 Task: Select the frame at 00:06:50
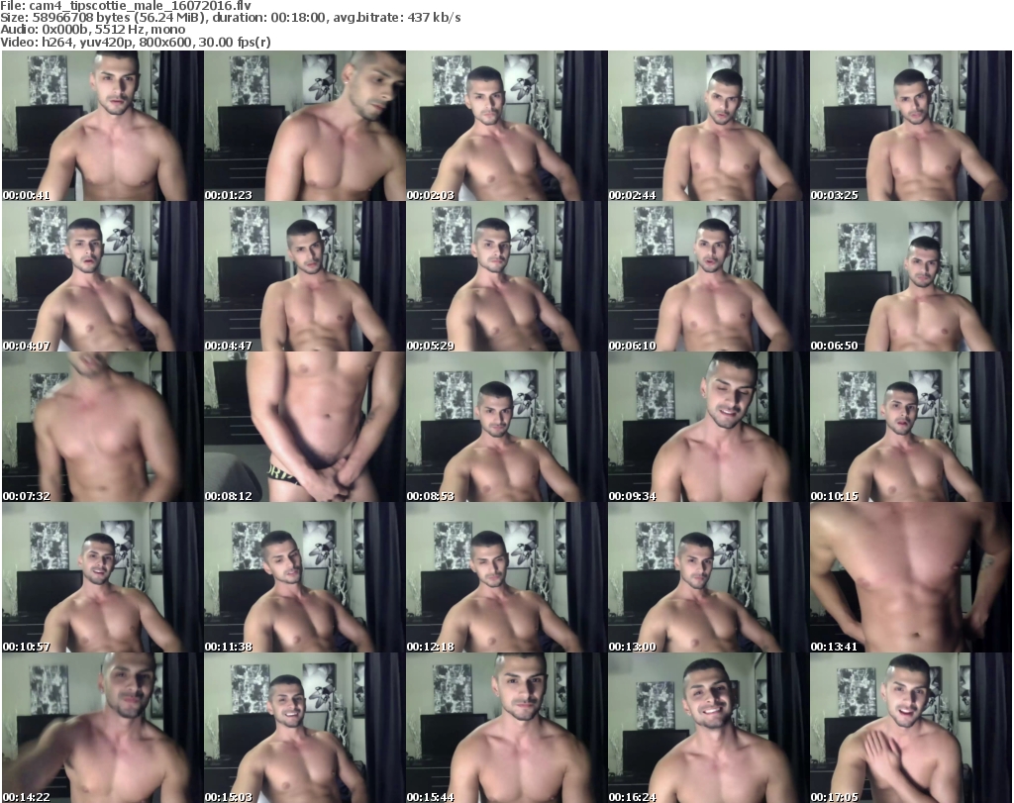tap(911, 276)
